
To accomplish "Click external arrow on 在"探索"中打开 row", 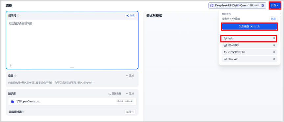I will tap(274, 52).
